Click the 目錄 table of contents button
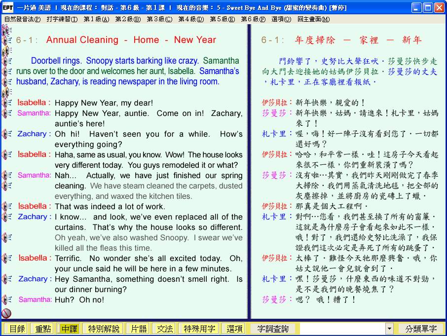The width and height of the screenshot is (447, 336). pos(17,329)
